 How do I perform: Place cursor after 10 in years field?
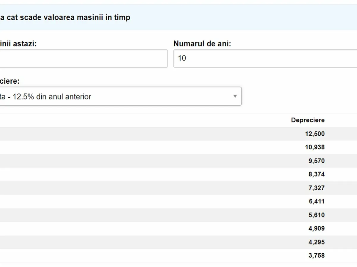[187, 58]
